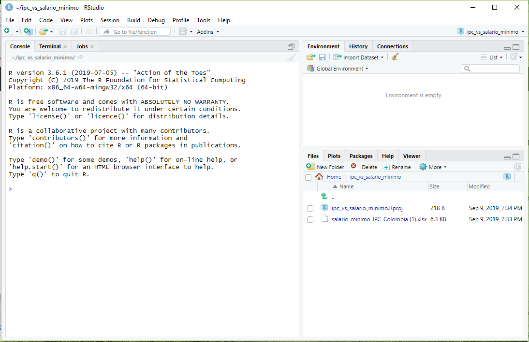Open the Code menu
Viewport: 529px width, 342px height.
coord(46,20)
